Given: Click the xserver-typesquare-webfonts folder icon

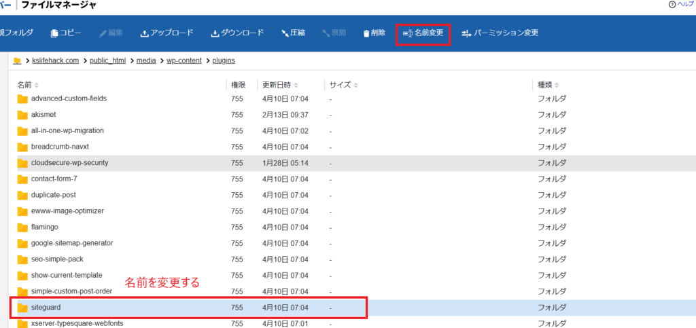Looking at the screenshot, I should coord(22,323).
